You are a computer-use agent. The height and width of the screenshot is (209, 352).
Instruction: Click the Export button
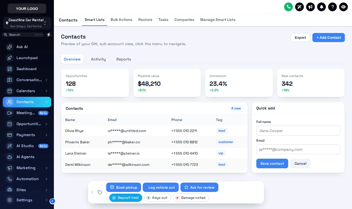pos(300,38)
